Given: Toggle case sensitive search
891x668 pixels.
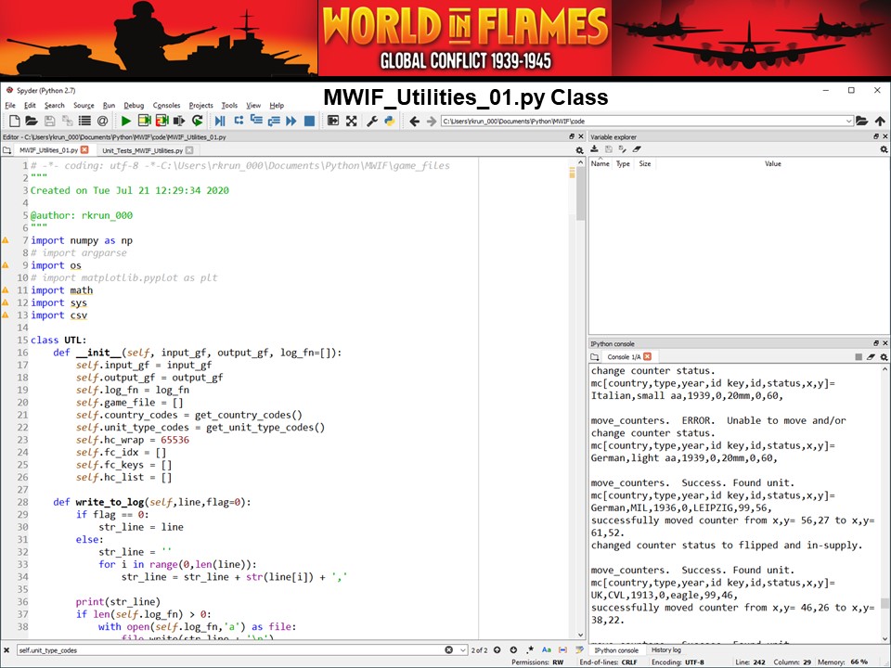Looking at the screenshot, I should pyautogui.click(x=546, y=649).
